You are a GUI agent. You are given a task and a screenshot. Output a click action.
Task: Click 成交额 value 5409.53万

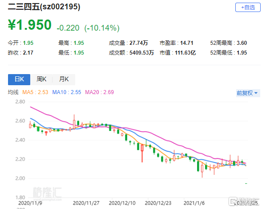click(x=141, y=53)
